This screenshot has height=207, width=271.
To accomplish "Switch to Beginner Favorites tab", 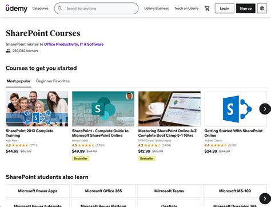I will (x=53, y=81).
